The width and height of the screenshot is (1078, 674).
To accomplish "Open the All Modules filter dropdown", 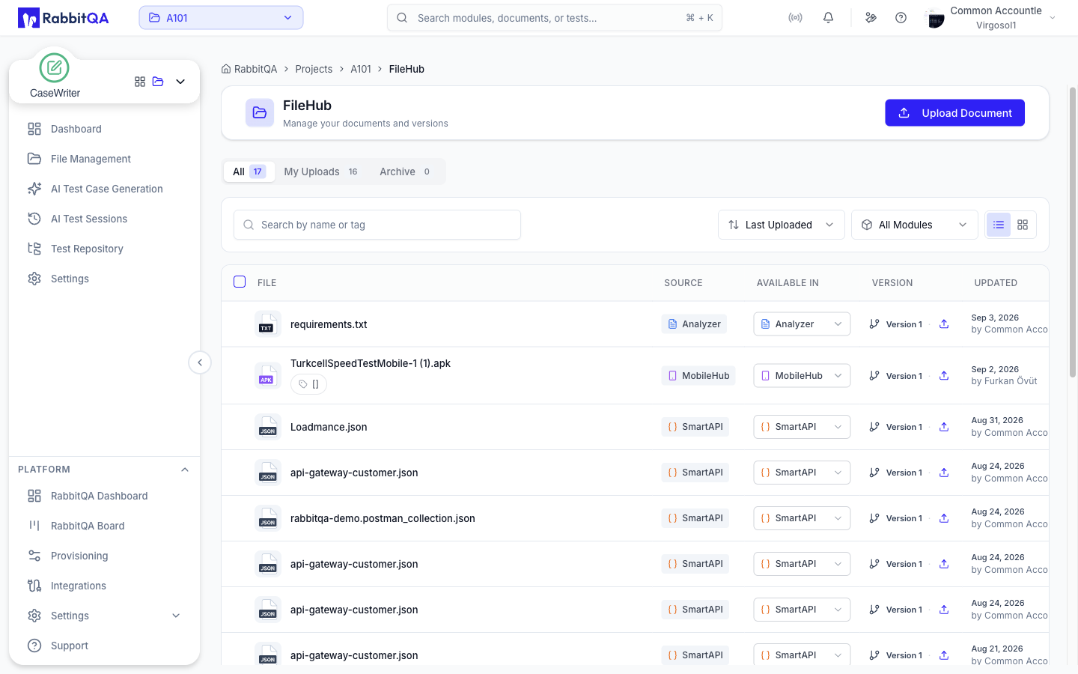I will click(x=915, y=225).
